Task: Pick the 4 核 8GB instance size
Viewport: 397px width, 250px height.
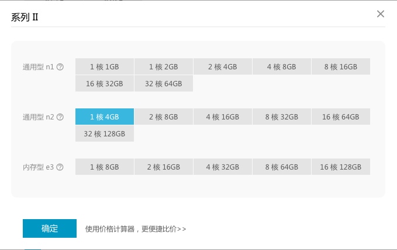Action: click(282, 67)
